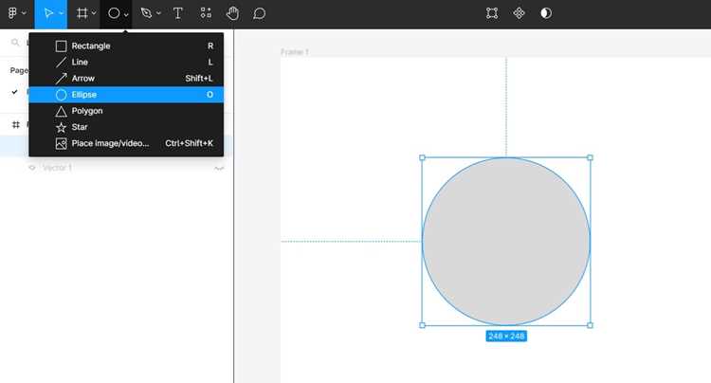This screenshot has width=711, height=383.
Task: Open the Pen tool dropdown chevron
Action: click(158, 13)
